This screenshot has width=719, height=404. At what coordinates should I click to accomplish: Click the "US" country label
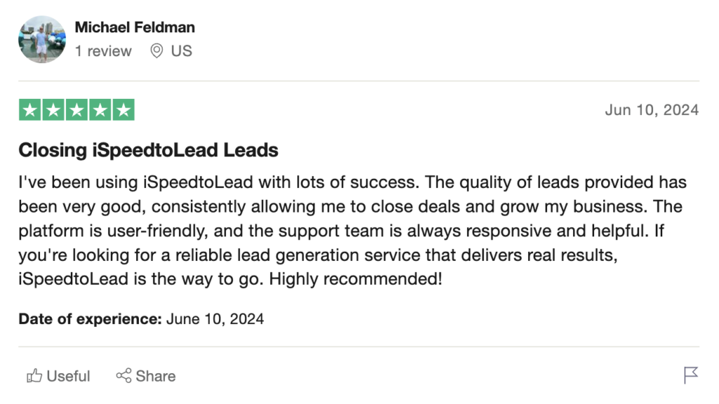click(x=181, y=51)
